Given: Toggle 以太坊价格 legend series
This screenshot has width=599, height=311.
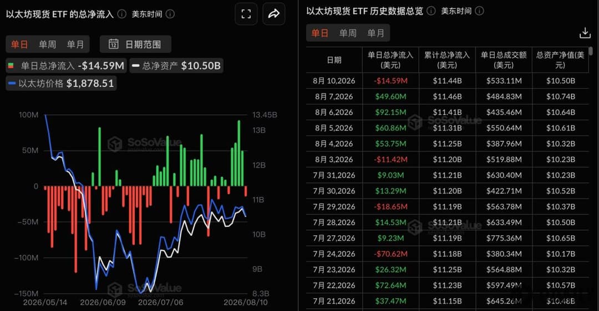Looking at the screenshot, I should [x=61, y=84].
